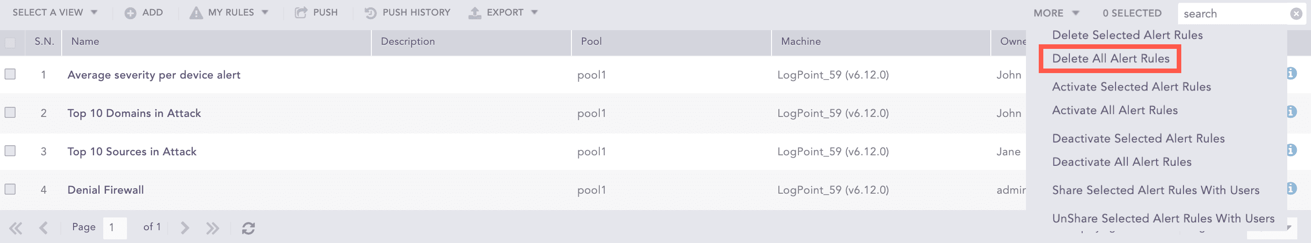Click the page number input field

click(x=115, y=228)
